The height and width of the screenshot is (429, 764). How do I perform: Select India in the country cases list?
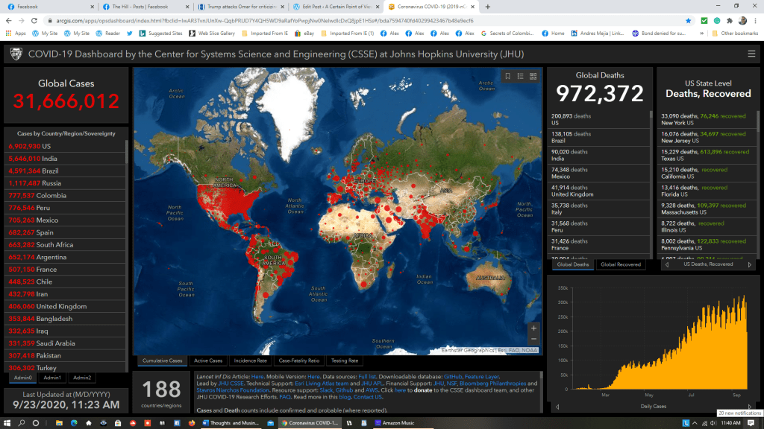coord(49,158)
